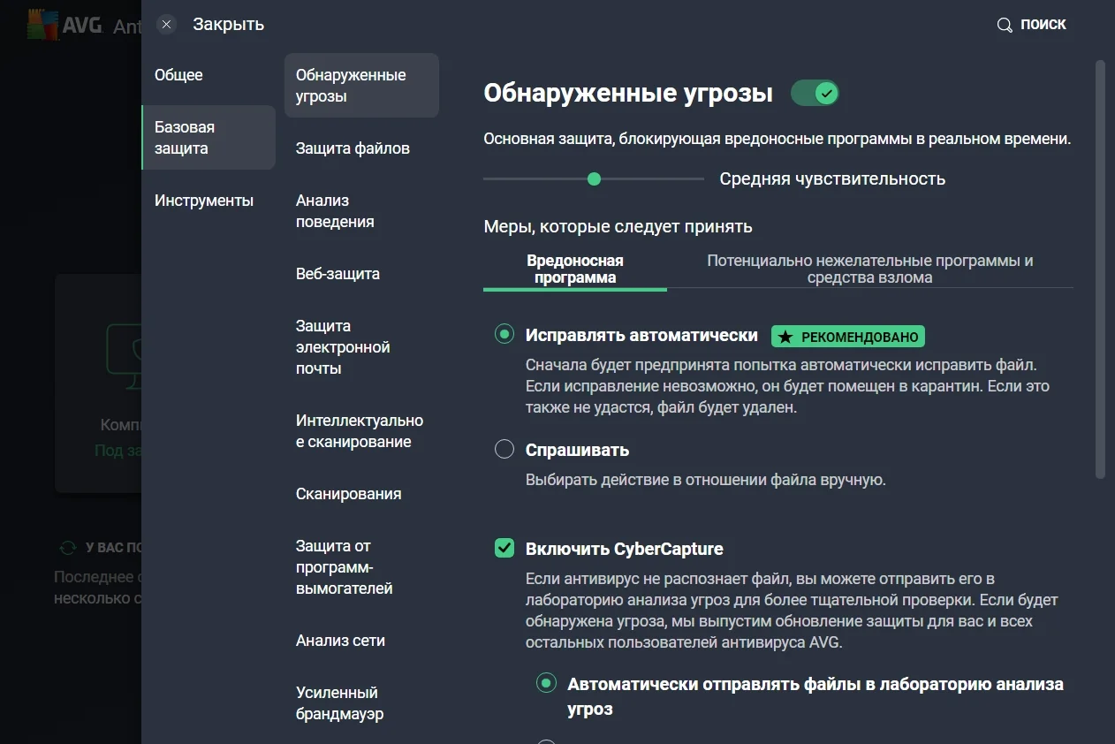Open the Общее settings section
The width and height of the screenshot is (1115, 744).
point(178,75)
